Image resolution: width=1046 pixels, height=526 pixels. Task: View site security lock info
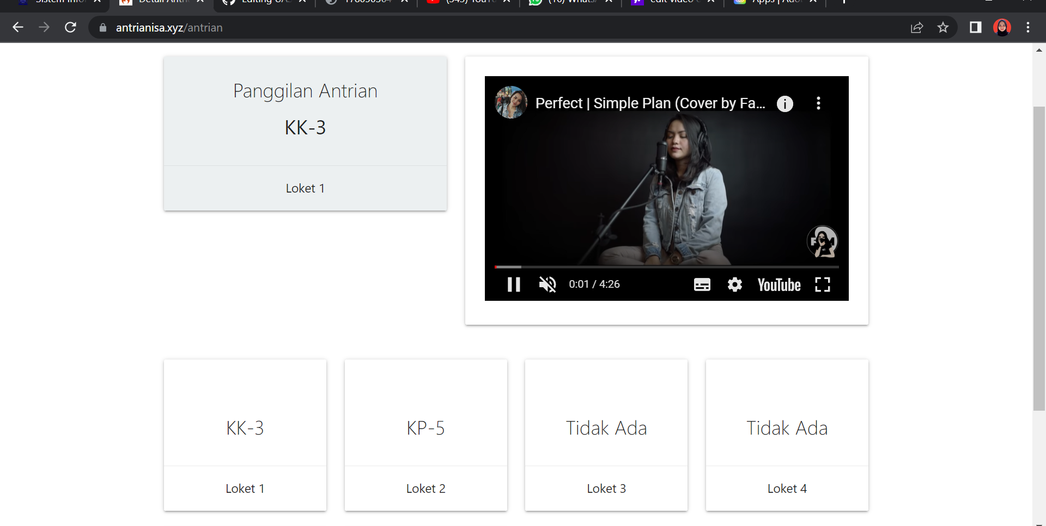103,27
